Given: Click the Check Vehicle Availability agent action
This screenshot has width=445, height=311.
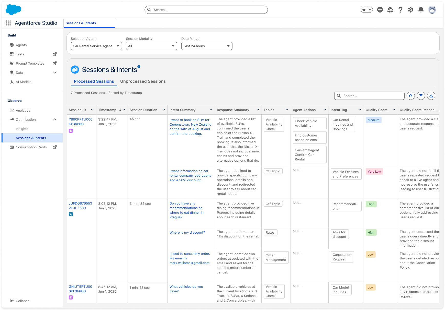Looking at the screenshot, I should coord(309,123).
